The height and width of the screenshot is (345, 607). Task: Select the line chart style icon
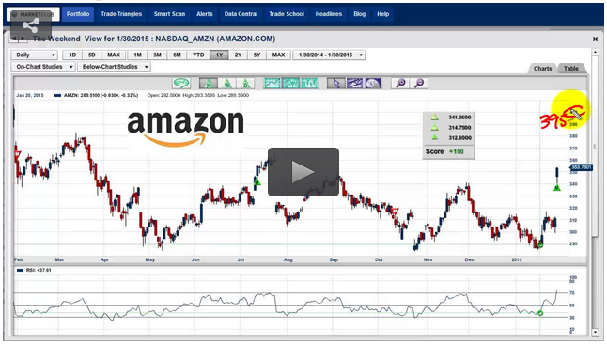click(272, 83)
